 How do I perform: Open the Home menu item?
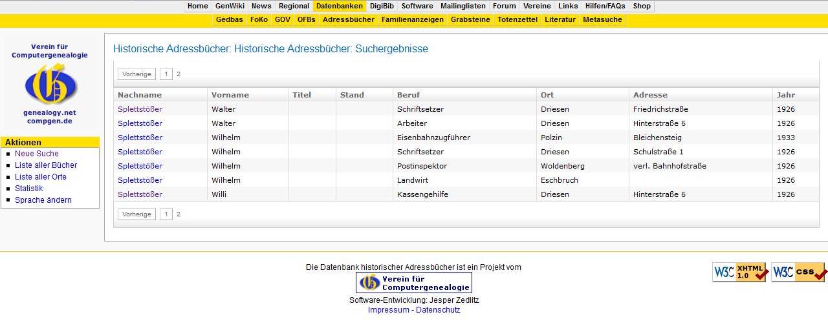[198, 6]
